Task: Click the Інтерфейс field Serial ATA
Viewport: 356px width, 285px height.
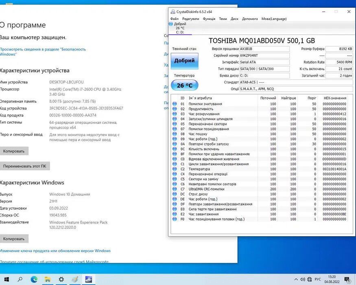Action: (x=264, y=62)
